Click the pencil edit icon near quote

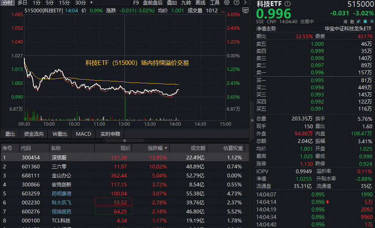(x=358, y=22)
